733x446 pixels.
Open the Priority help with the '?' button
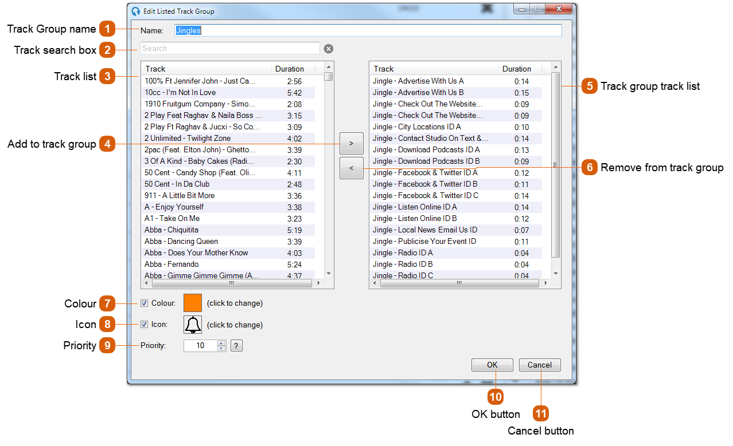[236, 345]
